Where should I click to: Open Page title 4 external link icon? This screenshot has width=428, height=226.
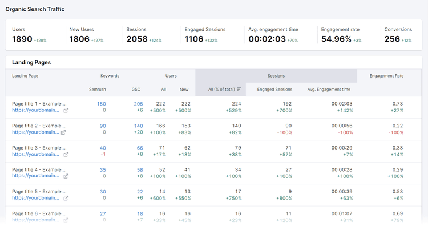coord(66,176)
